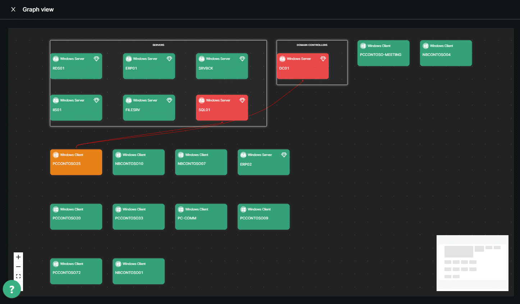Click the diamond icon on ERP02 node
This screenshot has width=520, height=304.
click(284, 155)
